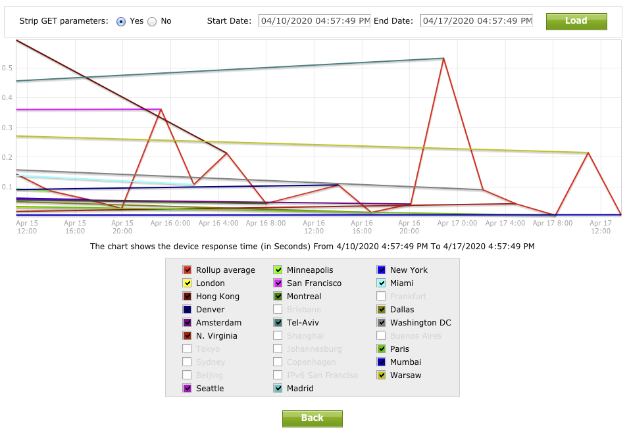
Task: Uncheck the Rollup average checkbox
Action: [187, 270]
